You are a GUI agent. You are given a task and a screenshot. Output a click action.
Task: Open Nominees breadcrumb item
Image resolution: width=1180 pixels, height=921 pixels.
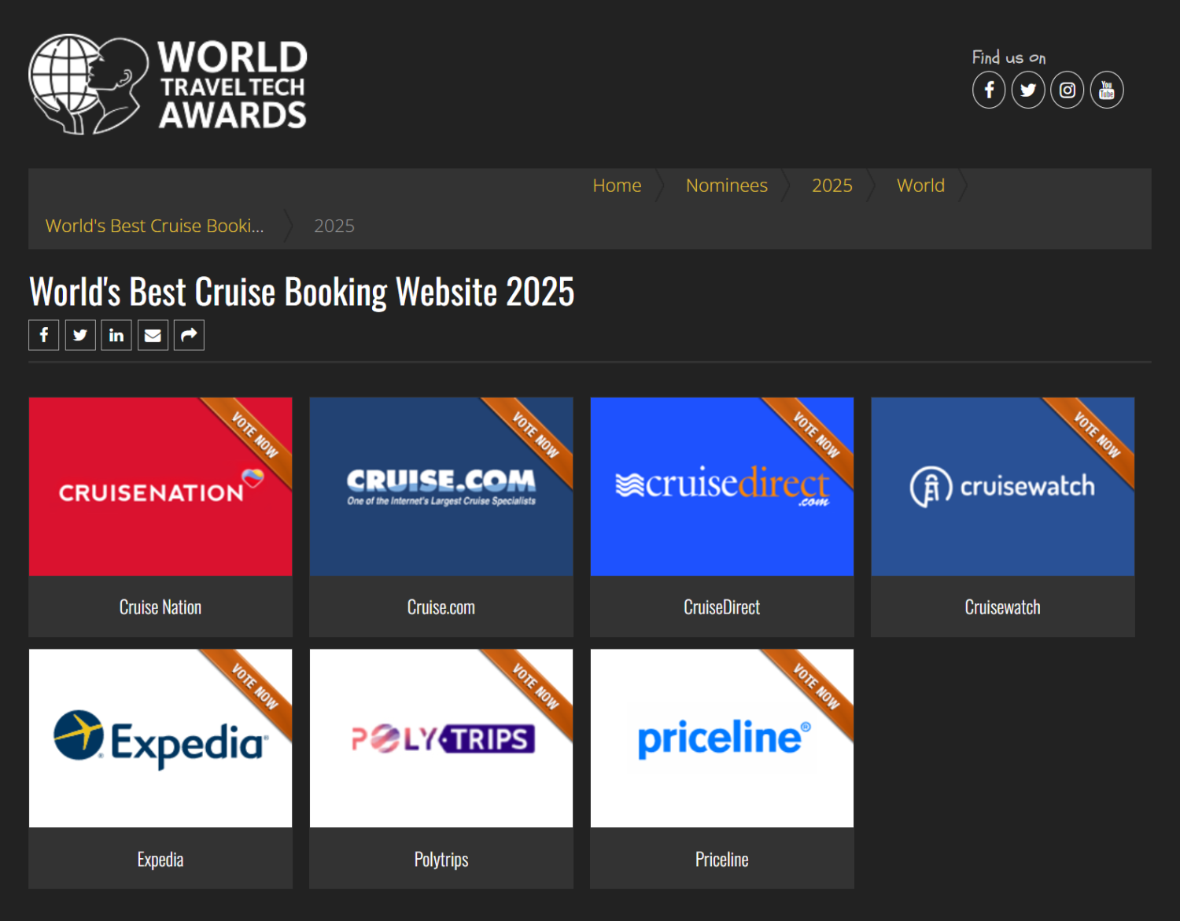coord(726,186)
